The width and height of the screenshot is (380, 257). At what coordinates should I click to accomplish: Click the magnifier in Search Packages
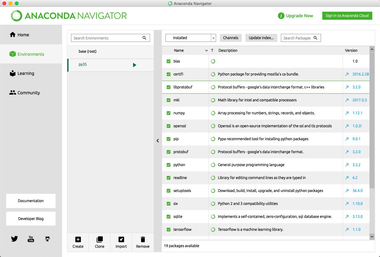pos(315,38)
